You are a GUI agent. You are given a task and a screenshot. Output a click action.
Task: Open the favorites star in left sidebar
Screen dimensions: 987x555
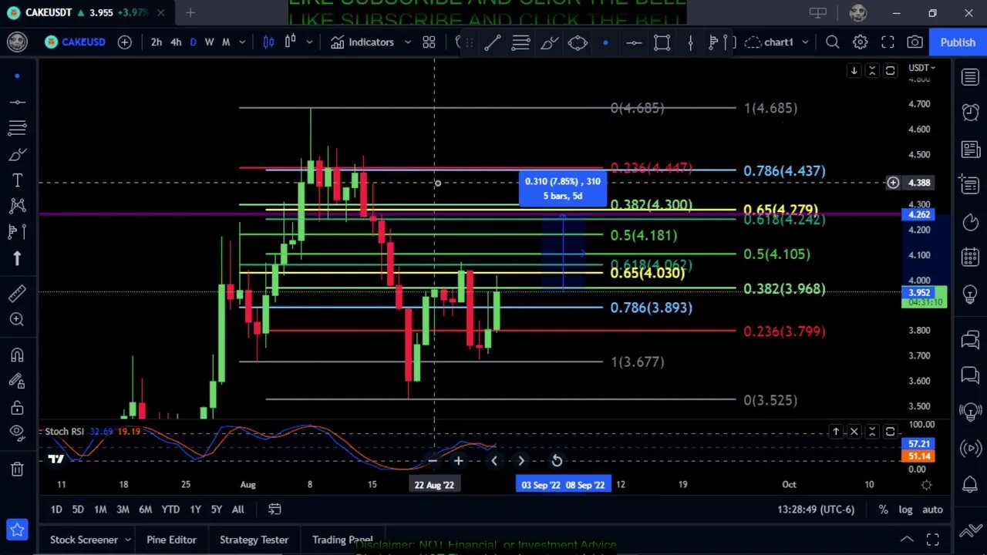click(17, 530)
